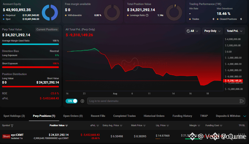
Task: Click the clock icon in All dropdown
Action: click(188, 31)
